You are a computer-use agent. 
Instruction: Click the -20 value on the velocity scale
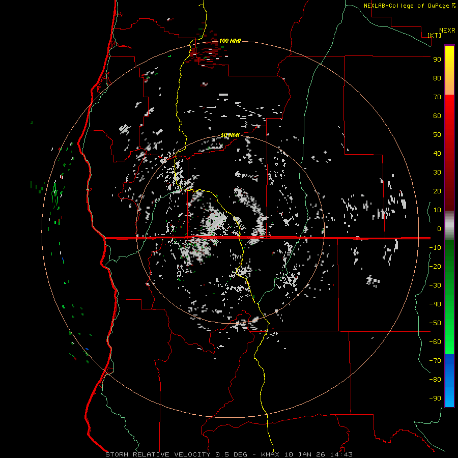(x=435, y=267)
